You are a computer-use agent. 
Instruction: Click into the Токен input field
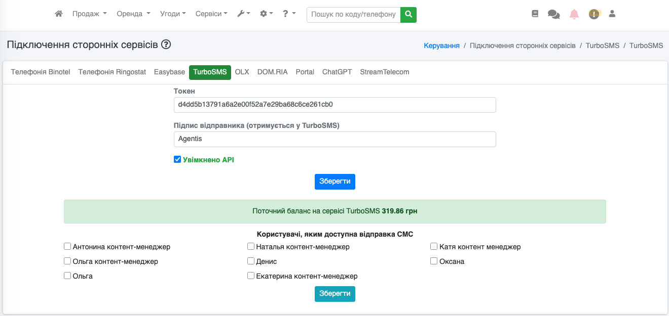tap(334, 105)
